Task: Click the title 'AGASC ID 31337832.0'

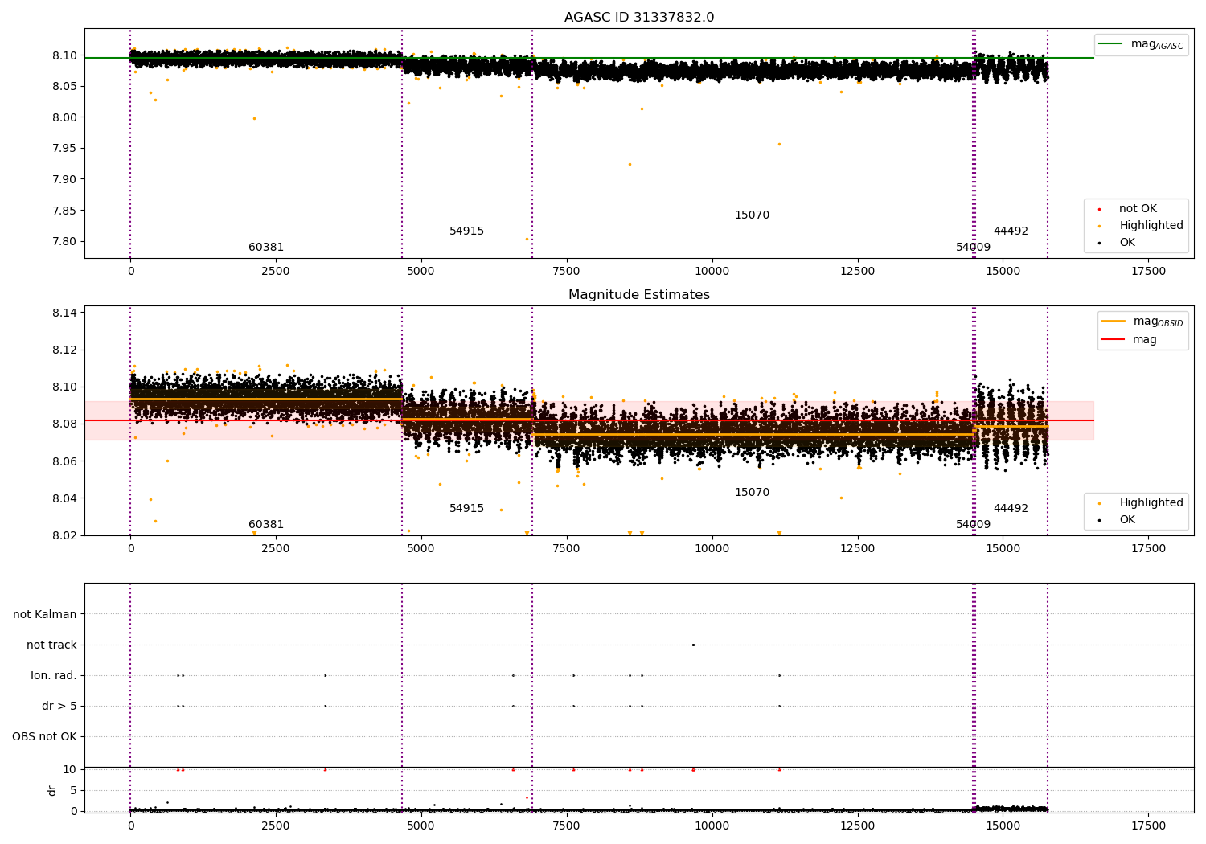Action: coord(639,18)
